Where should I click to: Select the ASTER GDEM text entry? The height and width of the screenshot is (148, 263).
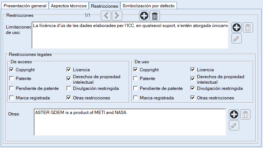(81, 113)
